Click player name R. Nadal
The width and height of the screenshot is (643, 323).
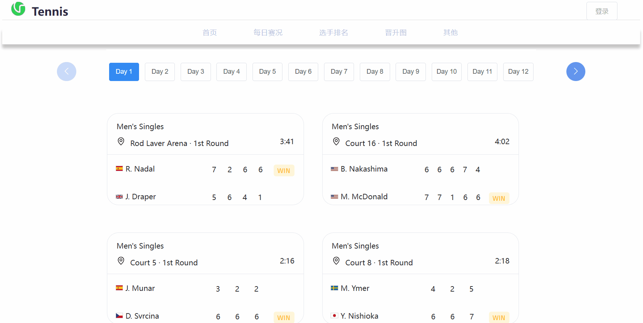(x=140, y=169)
